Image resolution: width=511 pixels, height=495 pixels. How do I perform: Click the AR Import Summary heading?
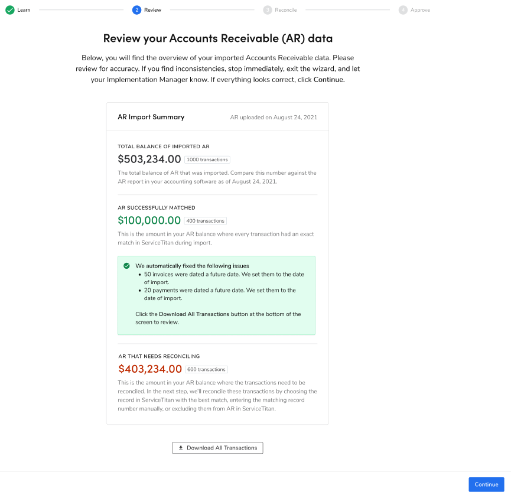pos(151,117)
